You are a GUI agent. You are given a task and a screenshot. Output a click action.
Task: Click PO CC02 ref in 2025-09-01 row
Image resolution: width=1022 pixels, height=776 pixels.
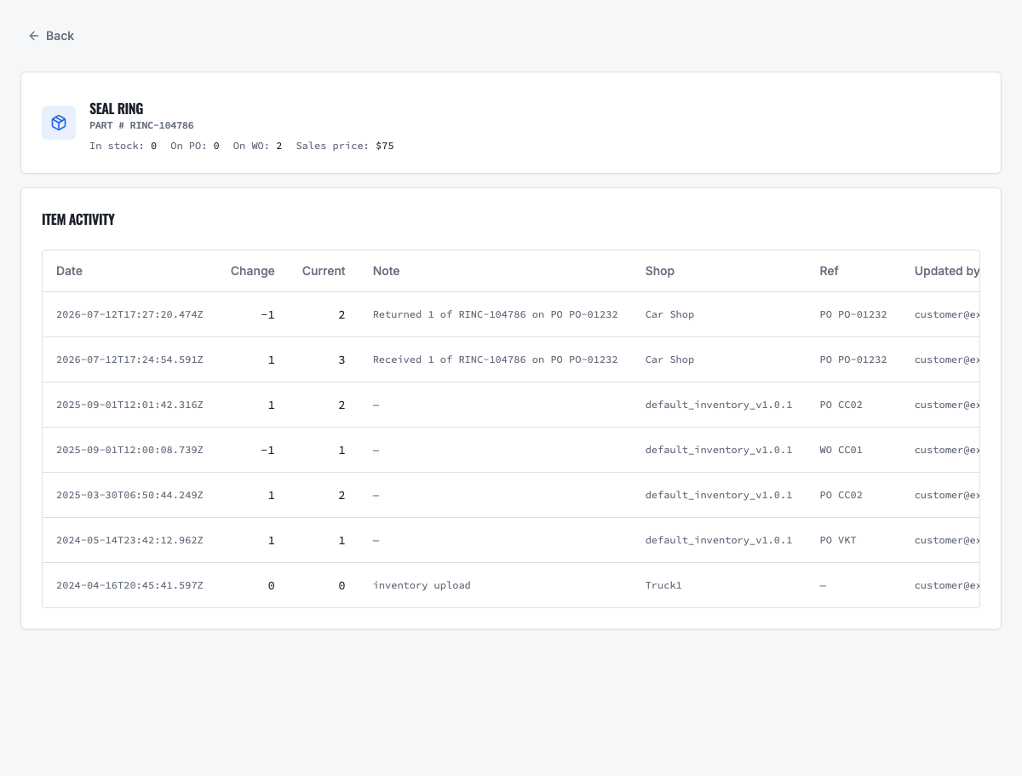click(841, 405)
